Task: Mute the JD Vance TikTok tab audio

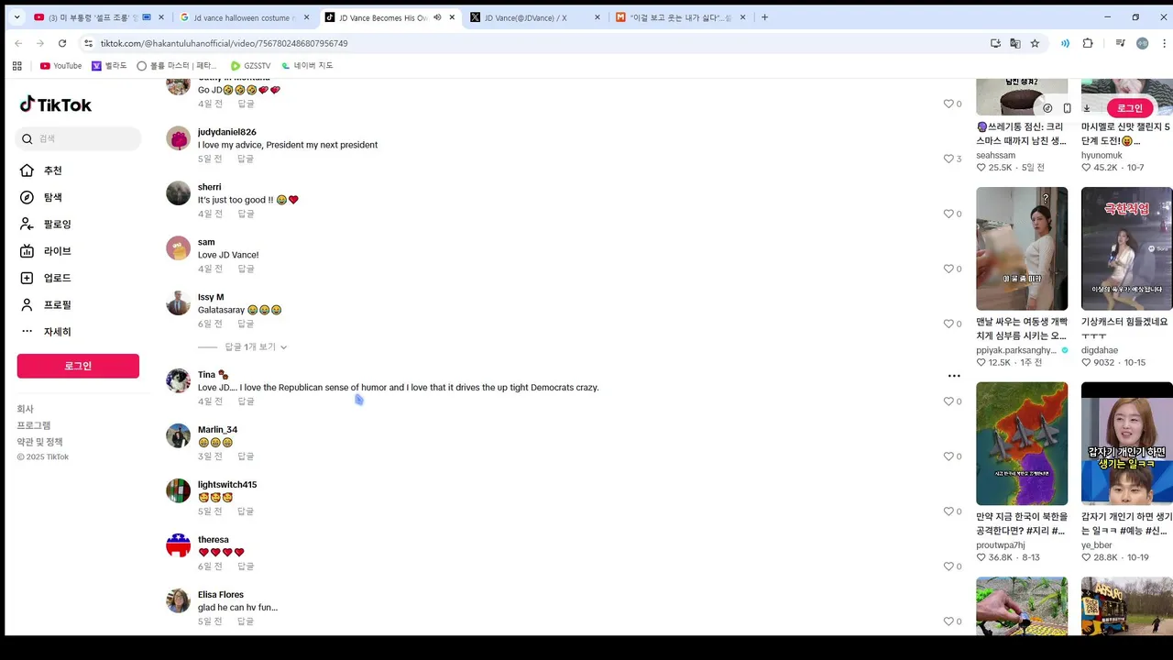Action: 437,17
